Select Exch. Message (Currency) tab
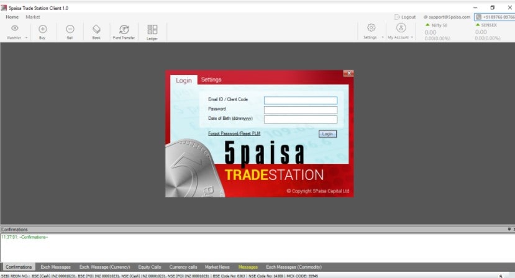The width and height of the screenshot is (515, 278). pyautogui.click(x=105, y=267)
